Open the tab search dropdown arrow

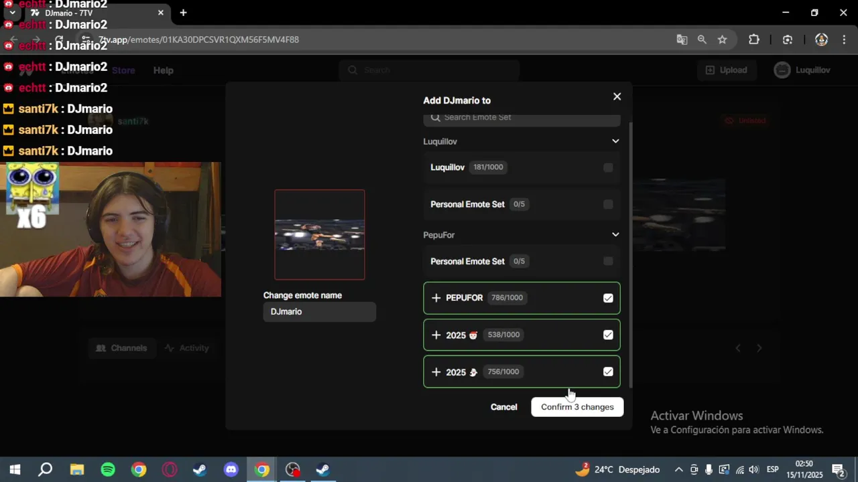coord(12,13)
